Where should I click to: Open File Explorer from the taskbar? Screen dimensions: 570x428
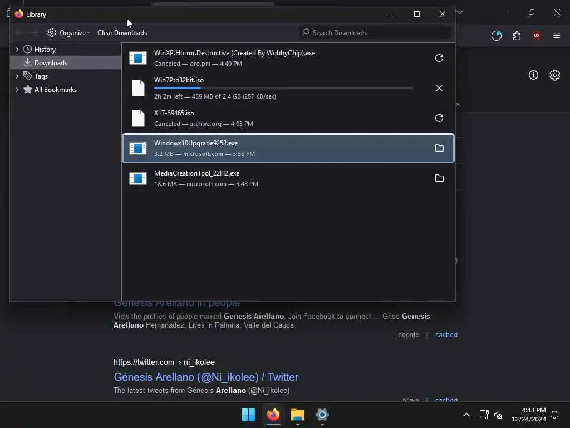click(x=297, y=415)
